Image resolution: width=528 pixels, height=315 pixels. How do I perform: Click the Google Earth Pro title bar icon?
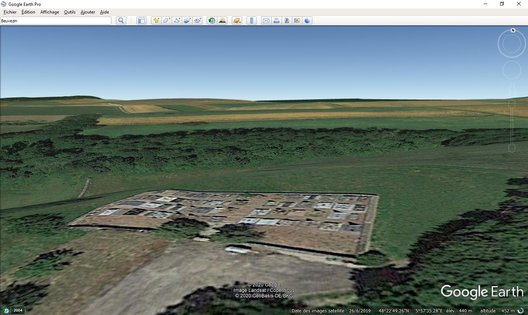point(4,4)
